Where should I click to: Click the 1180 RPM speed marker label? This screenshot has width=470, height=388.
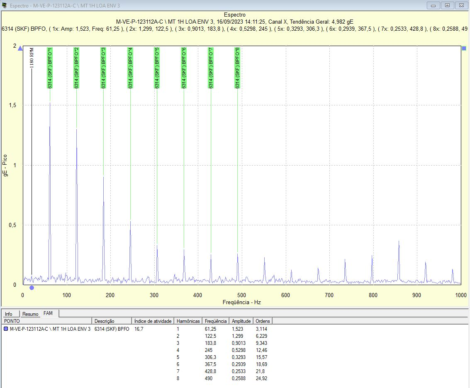click(x=32, y=58)
